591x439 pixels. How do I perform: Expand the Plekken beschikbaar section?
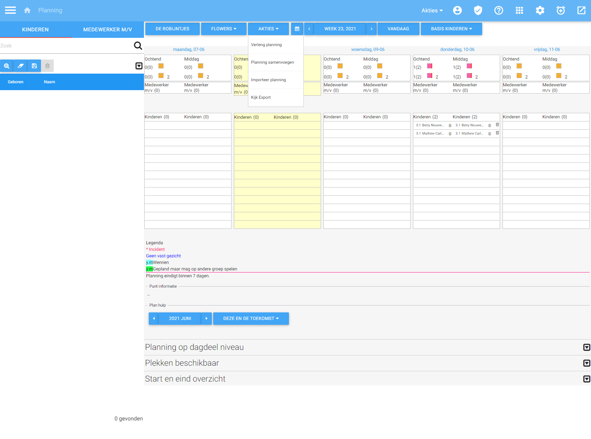coord(587,363)
